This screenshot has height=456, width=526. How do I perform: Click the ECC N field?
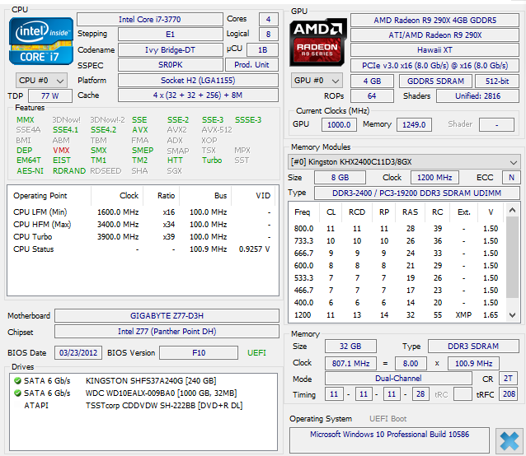[511, 178]
